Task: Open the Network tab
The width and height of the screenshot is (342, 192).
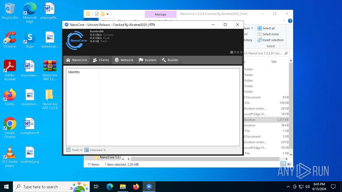Action: click(124, 60)
